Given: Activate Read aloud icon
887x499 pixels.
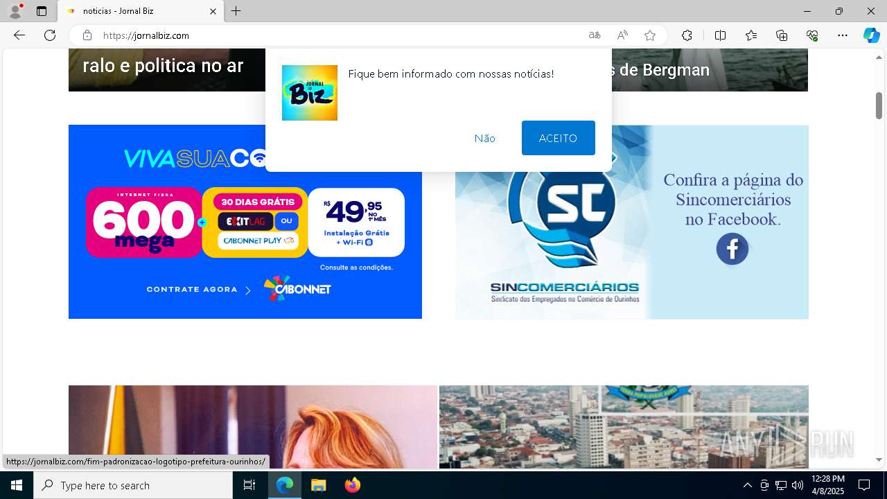Looking at the screenshot, I should (x=622, y=35).
